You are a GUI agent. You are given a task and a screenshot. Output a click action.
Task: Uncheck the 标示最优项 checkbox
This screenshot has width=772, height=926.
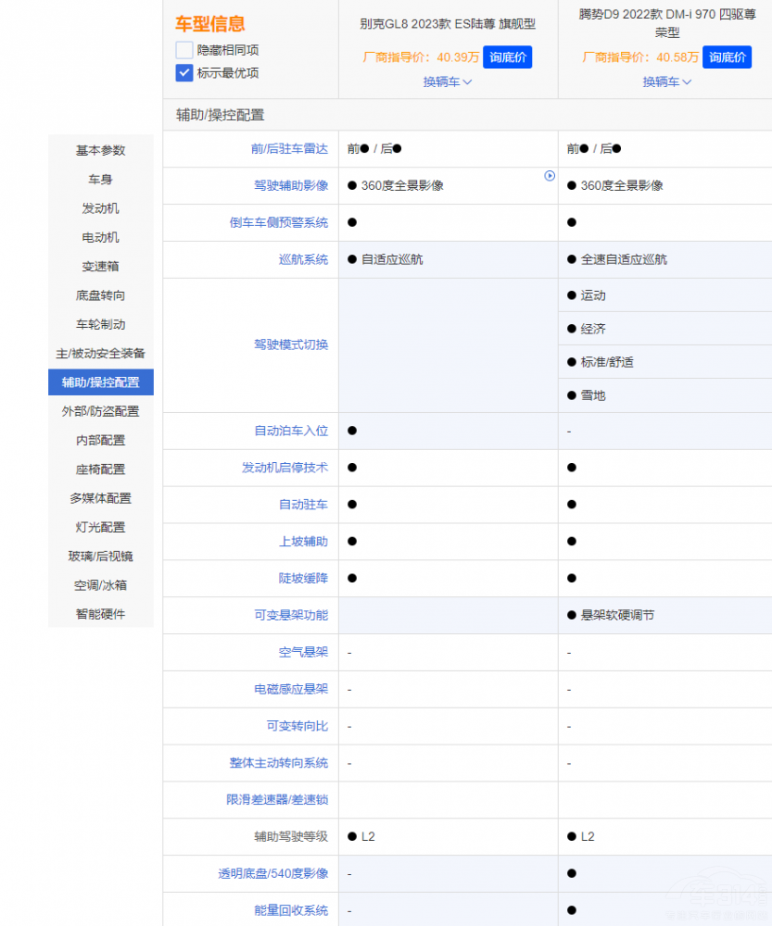[x=184, y=73]
